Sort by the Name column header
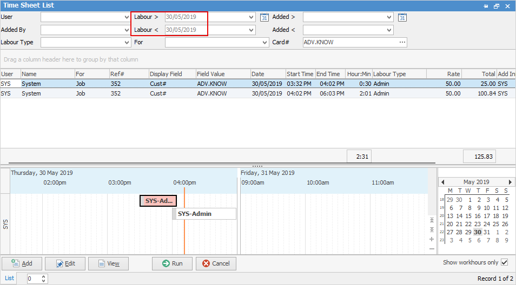Screen dimensions: 516x285 click(x=48, y=74)
